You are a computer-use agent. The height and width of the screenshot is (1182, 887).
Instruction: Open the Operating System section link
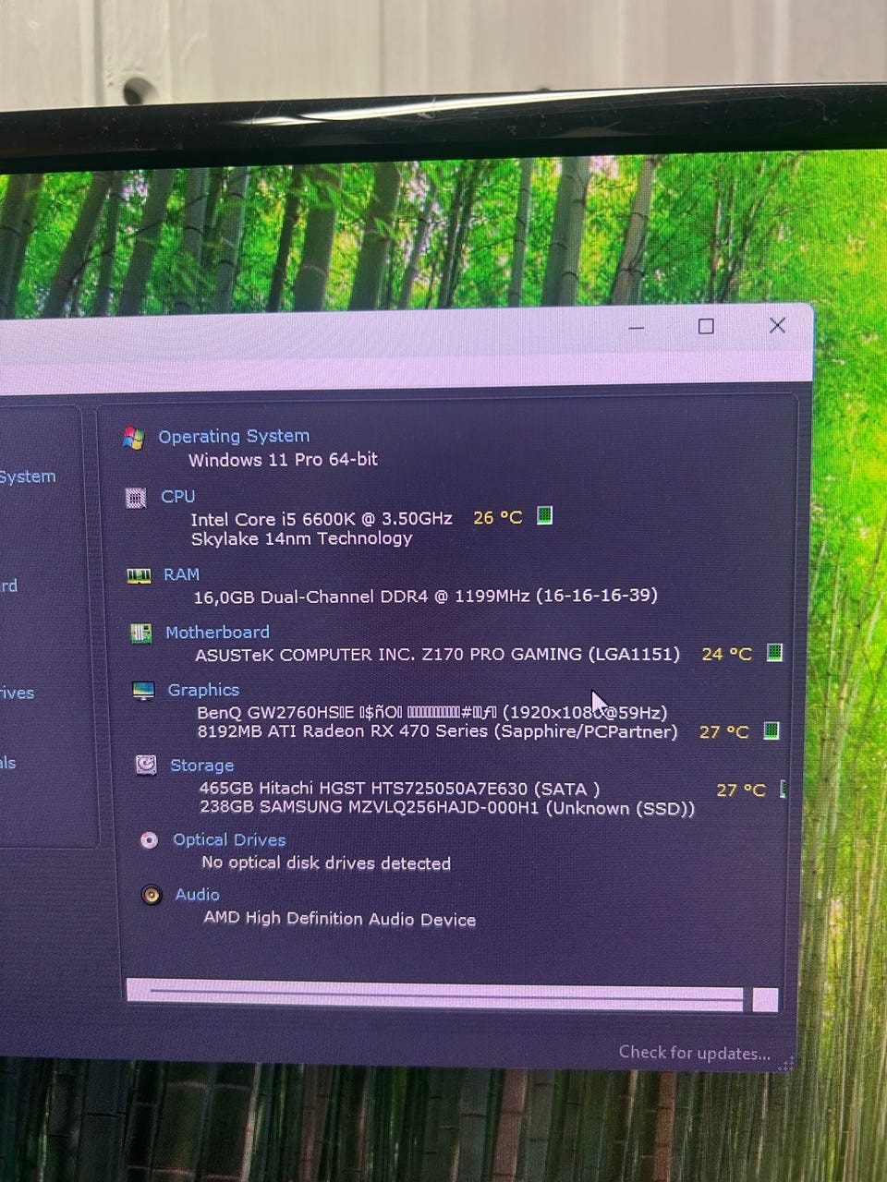point(234,436)
